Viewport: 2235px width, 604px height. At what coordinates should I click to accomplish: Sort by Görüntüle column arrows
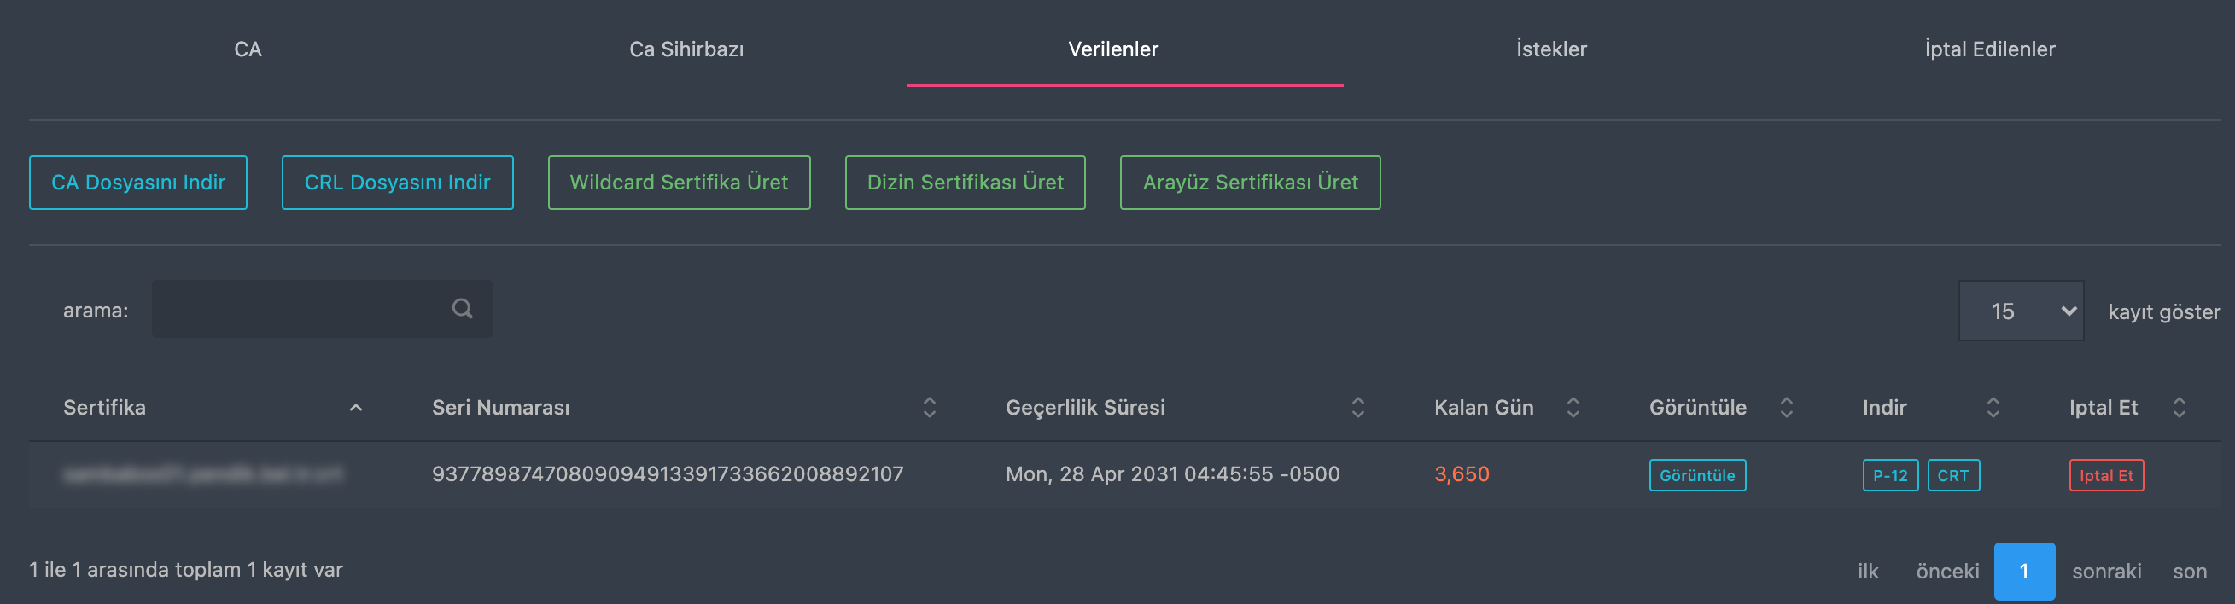click(x=1787, y=407)
